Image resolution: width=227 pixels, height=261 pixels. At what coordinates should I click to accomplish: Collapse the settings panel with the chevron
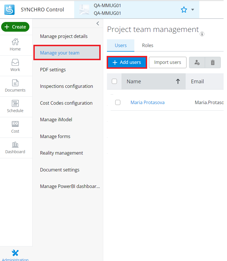(98, 23)
